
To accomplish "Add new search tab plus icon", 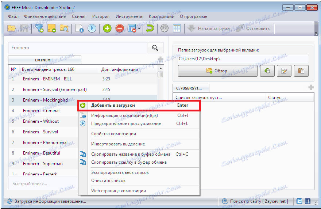I will click(x=160, y=60).
